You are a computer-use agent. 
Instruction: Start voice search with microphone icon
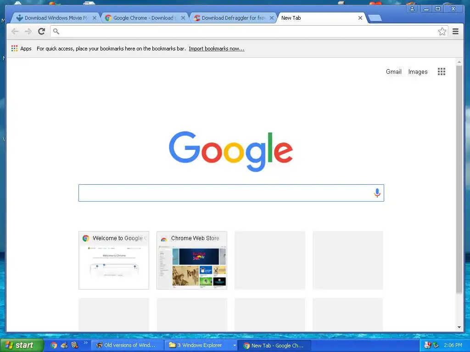pyautogui.click(x=377, y=193)
